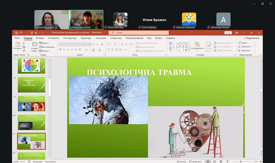Open the Вставка ribbon tab
Image resolution: width=275 pixels, height=163 pixels.
pyautogui.click(x=40, y=38)
